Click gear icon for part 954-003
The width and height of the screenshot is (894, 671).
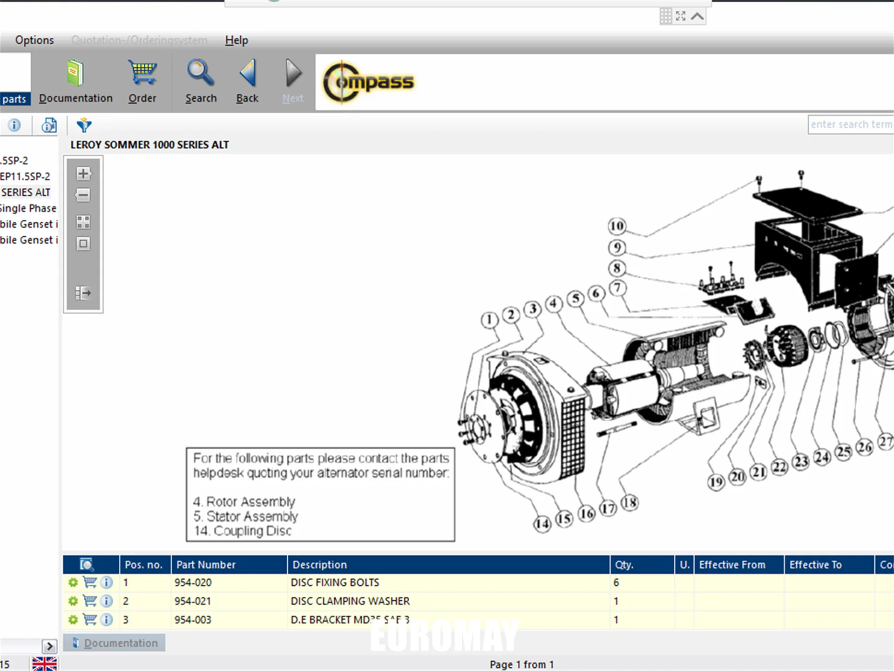[x=73, y=620]
